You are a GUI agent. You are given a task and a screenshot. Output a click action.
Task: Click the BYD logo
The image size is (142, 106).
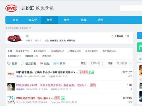click(11, 8)
